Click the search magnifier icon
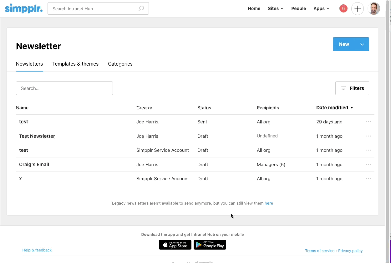 [141, 9]
